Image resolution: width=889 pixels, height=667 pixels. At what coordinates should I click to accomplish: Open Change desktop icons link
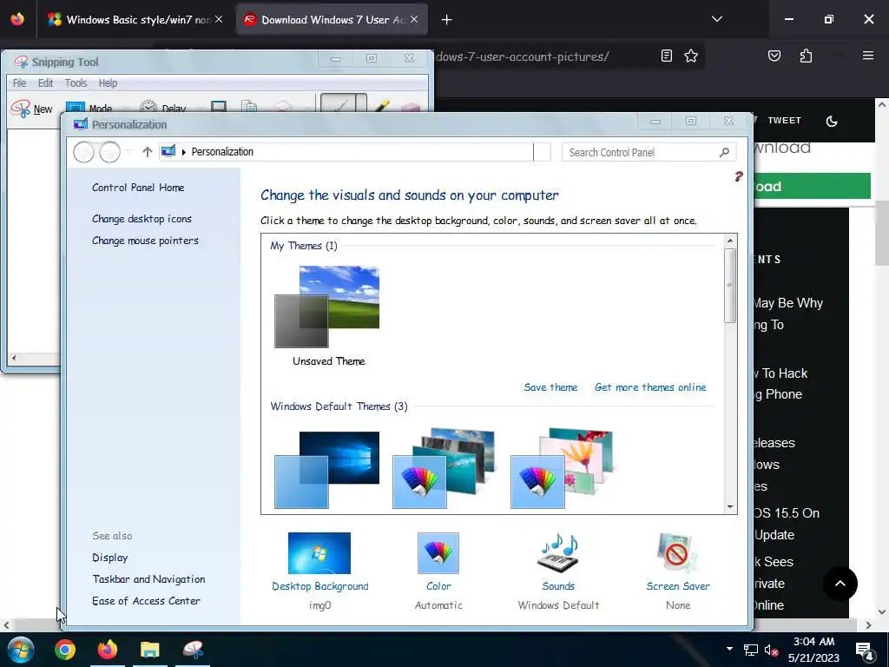point(142,218)
